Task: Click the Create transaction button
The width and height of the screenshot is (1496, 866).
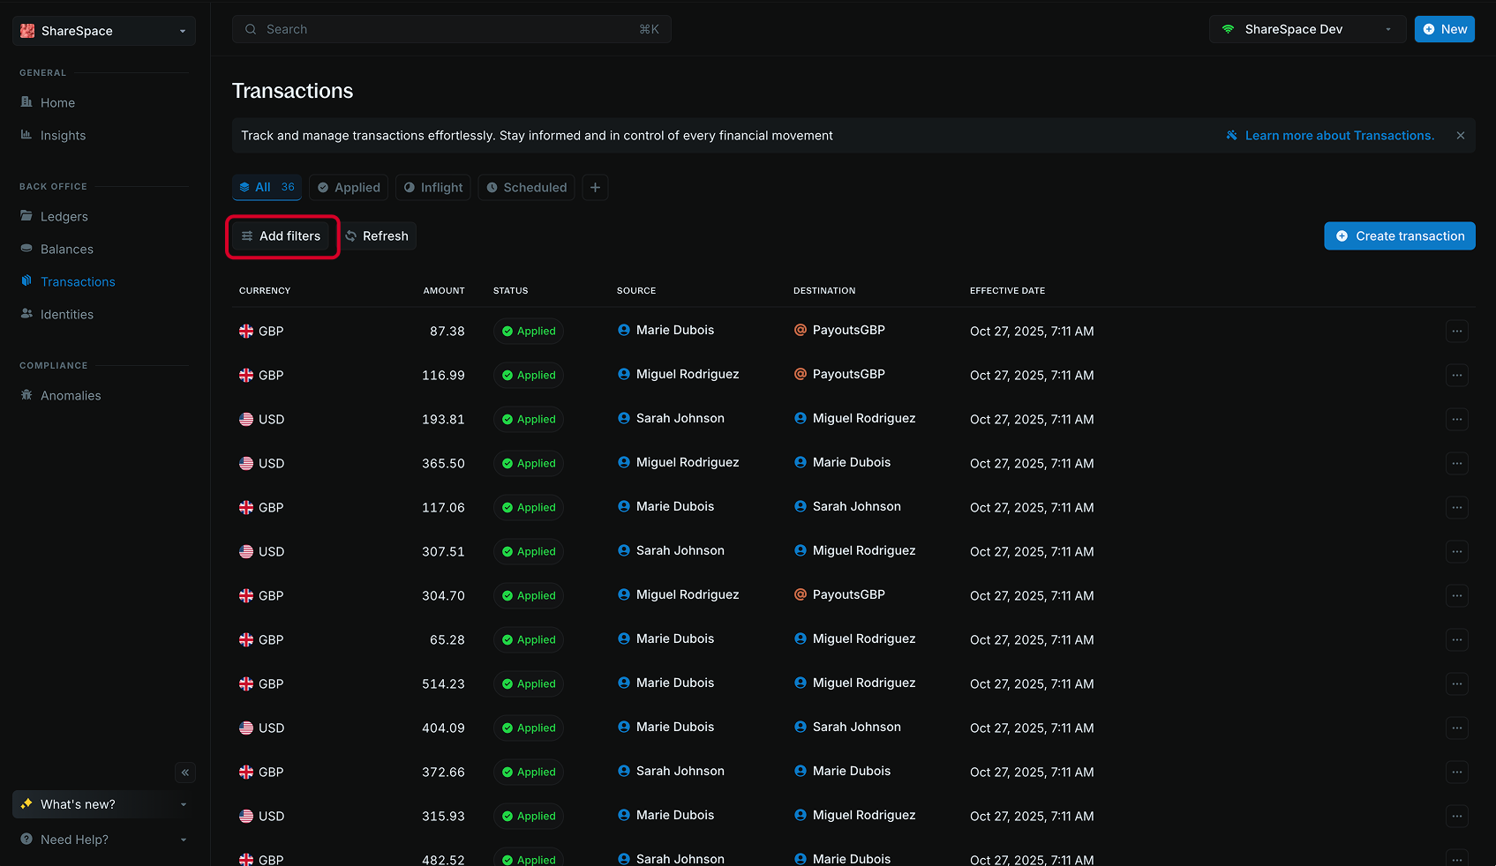Action: [1399, 235]
